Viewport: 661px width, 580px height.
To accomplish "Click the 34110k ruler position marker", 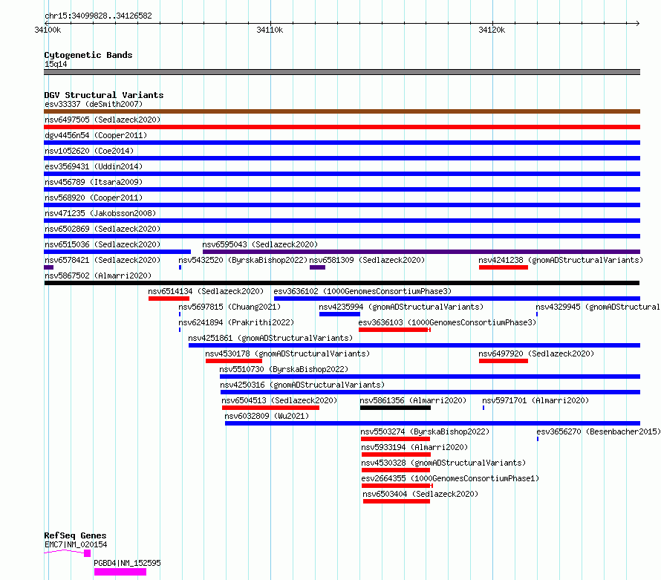I will click(270, 30).
